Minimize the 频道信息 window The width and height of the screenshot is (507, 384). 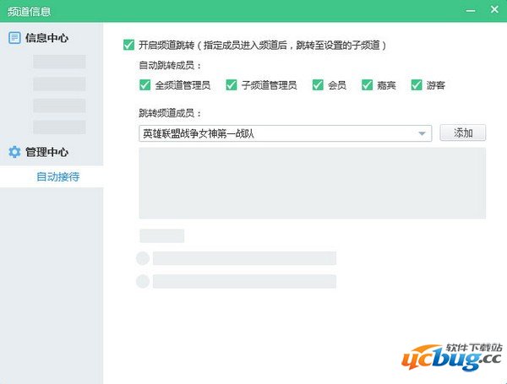471,10
